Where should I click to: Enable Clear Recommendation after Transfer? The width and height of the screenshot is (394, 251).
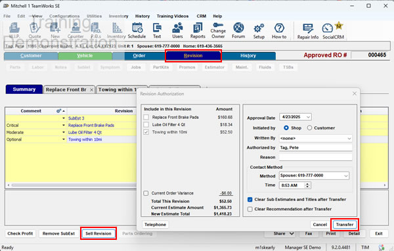pyautogui.click(x=250, y=209)
